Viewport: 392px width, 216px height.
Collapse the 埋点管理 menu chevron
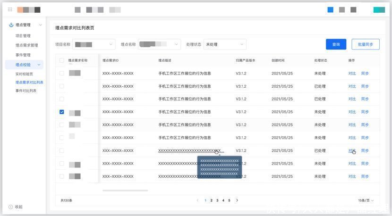tap(40, 25)
